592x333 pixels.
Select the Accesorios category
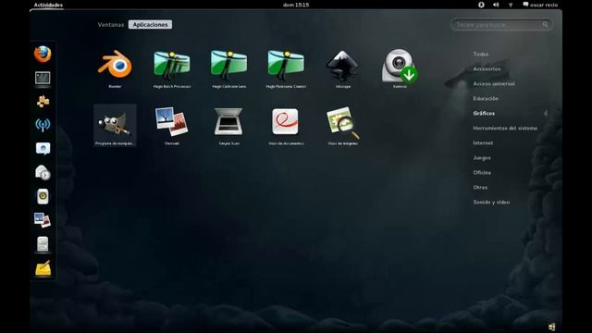[x=487, y=68]
